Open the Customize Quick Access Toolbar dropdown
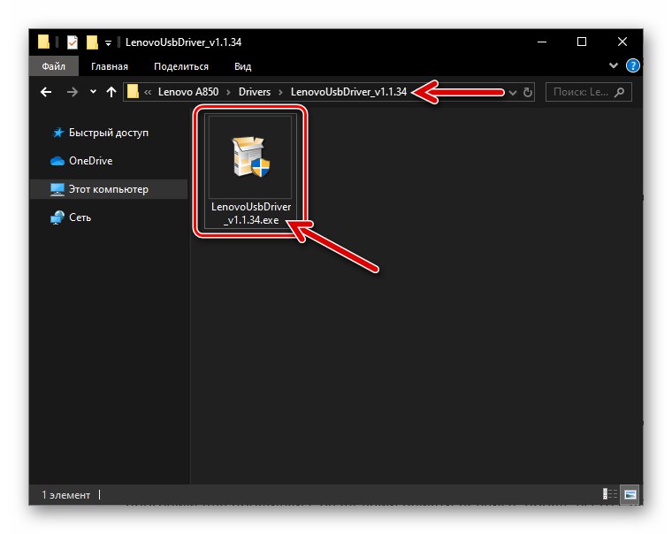This screenshot has width=672, height=534. click(109, 42)
